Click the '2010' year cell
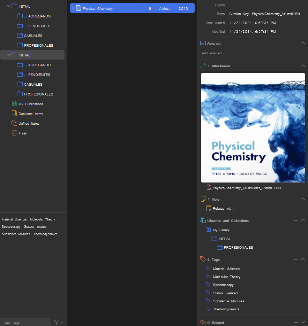 point(183,8)
